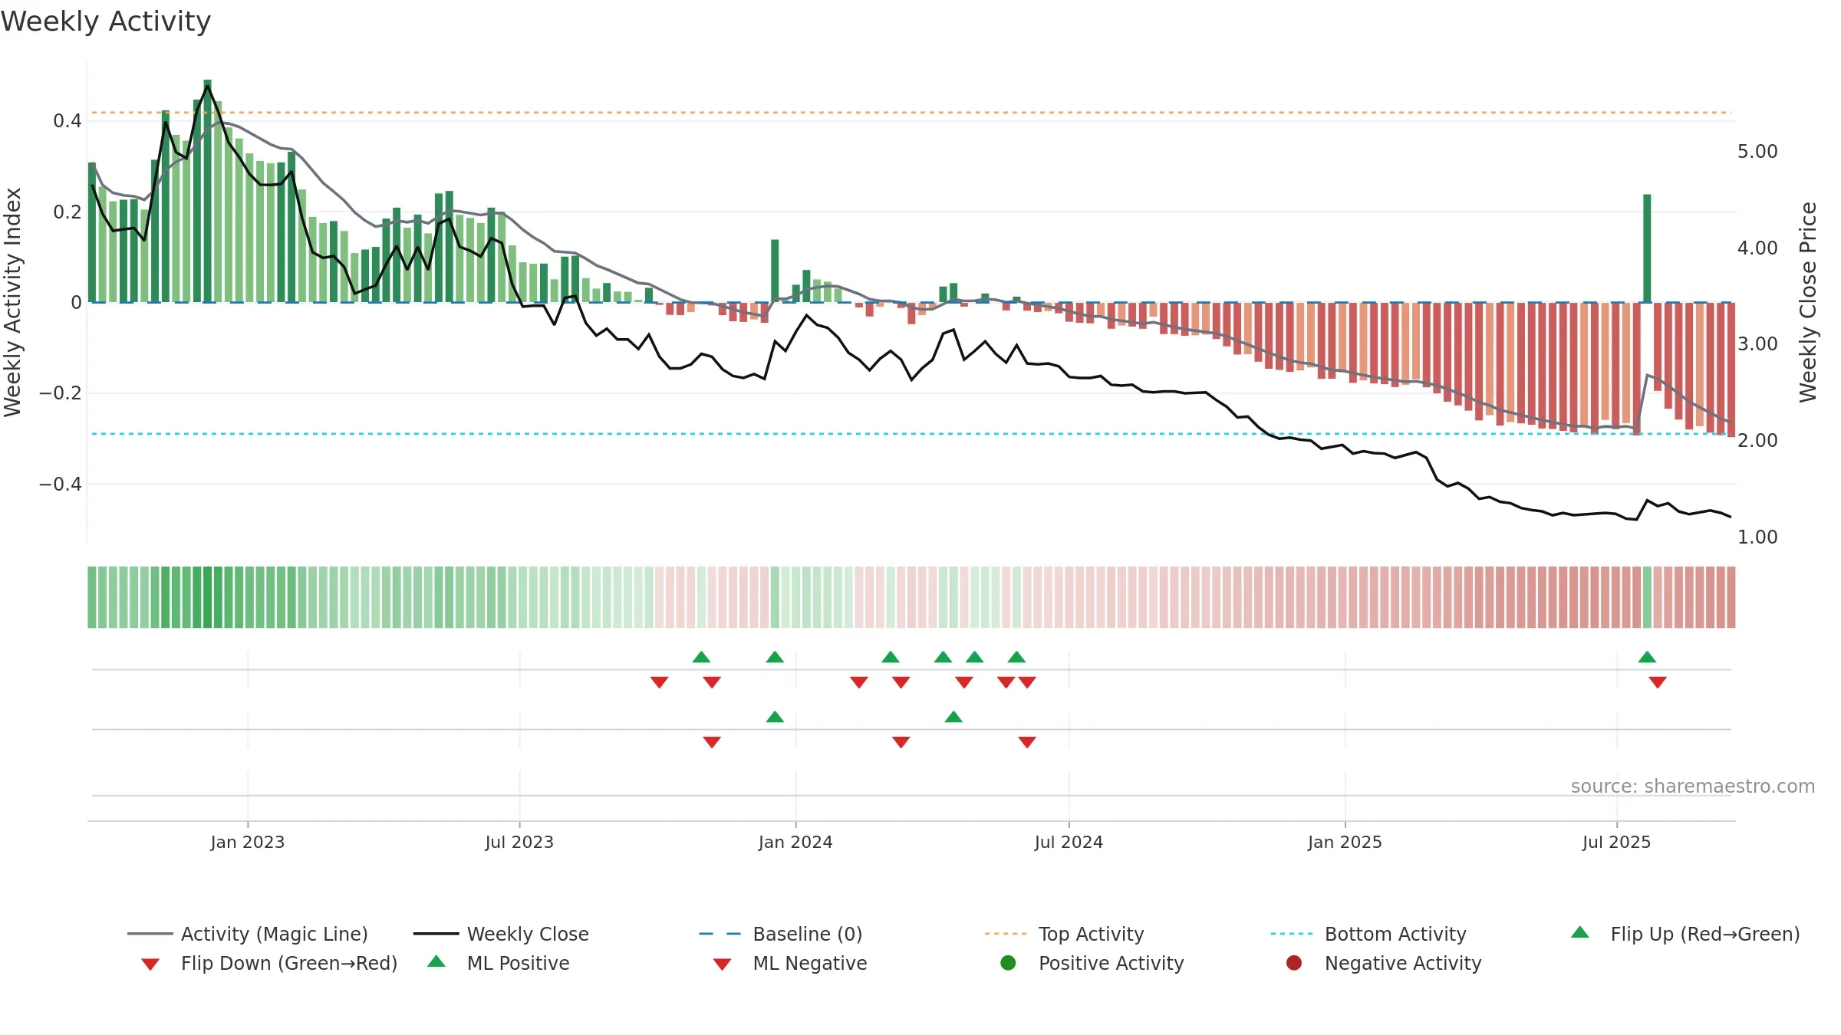Click the ML Negative legend label

point(810,963)
